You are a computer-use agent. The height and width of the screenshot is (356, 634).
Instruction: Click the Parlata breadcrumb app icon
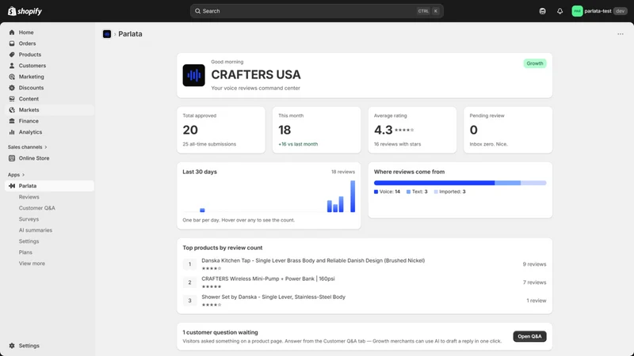(x=107, y=34)
